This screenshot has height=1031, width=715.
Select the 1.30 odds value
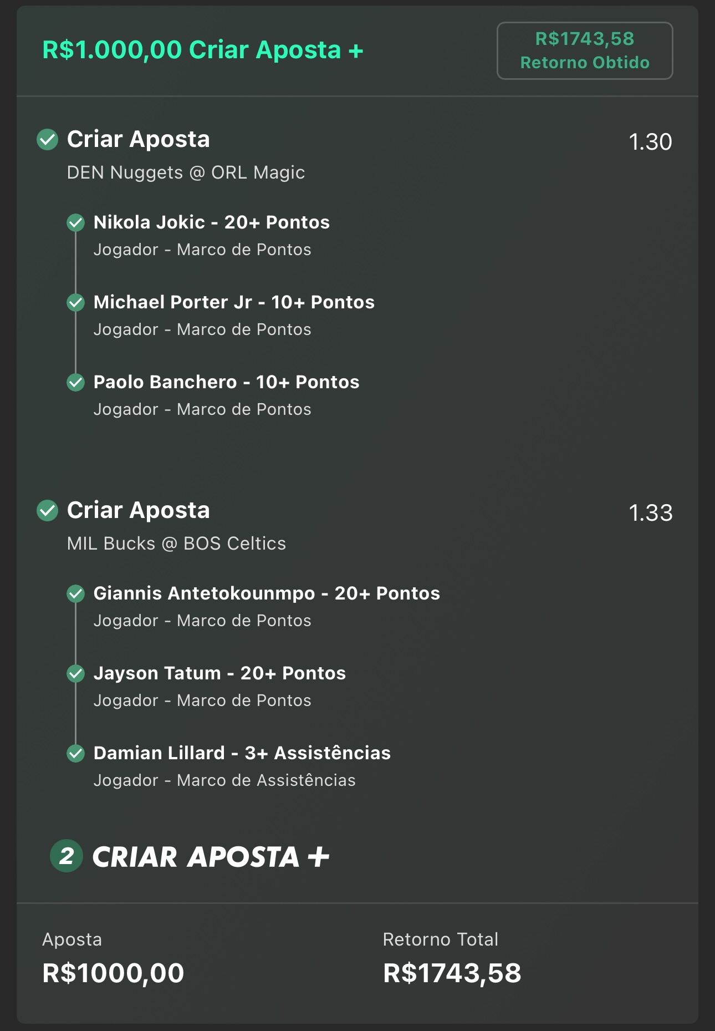(x=650, y=142)
